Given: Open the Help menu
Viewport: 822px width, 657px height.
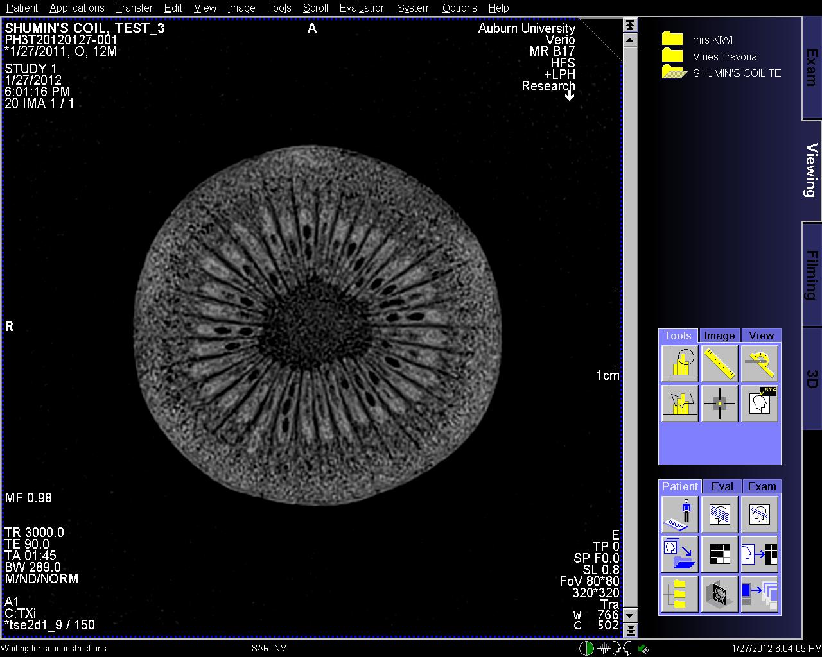Looking at the screenshot, I should 498,8.
